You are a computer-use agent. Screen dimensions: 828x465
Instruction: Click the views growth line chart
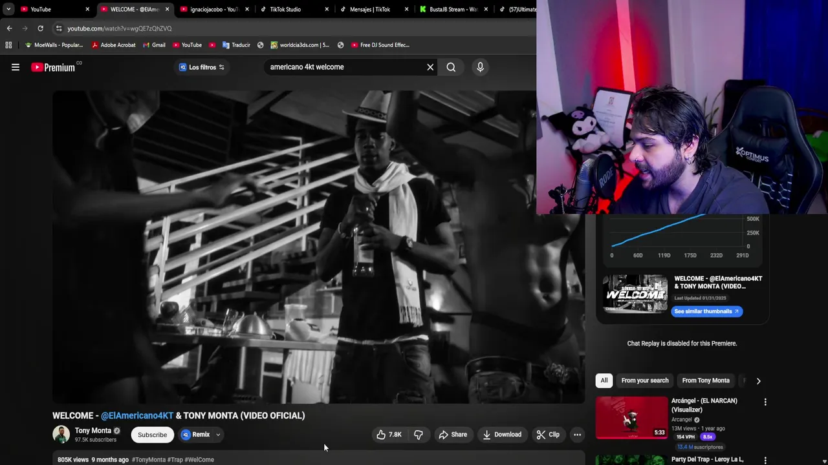click(676, 233)
